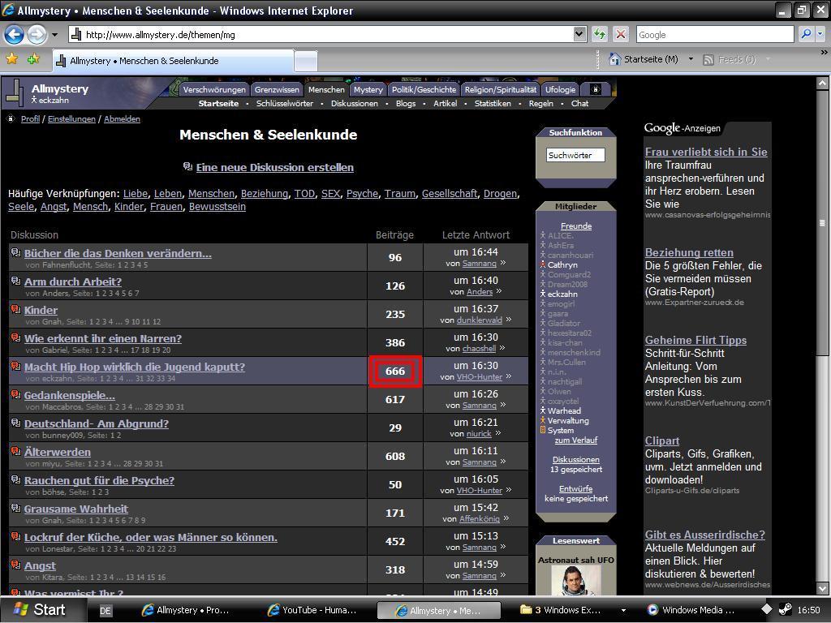Open the address bar URL dropdown

pos(579,34)
